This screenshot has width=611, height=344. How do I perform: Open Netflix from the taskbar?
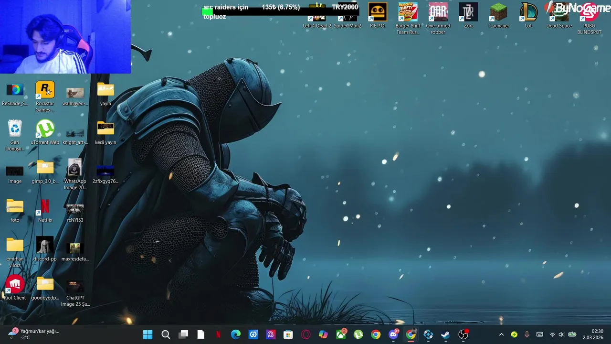218,334
